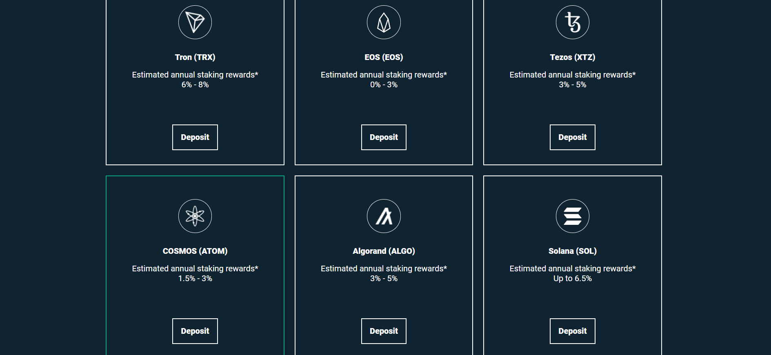Click Tezos's 3% - 5% reward rate
The height and width of the screenshot is (355, 771).
coord(573,84)
